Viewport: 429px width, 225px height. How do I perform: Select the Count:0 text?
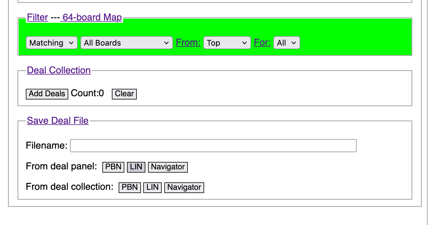88,93
